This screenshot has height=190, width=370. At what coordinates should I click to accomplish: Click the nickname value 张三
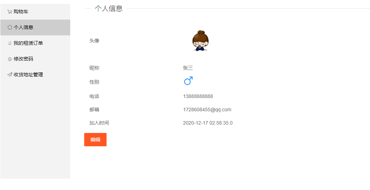coord(188,68)
